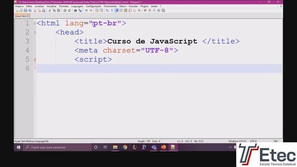The height and width of the screenshot is (167, 297).
Task: Open Task View on the taskbar
Action: coord(105,147)
